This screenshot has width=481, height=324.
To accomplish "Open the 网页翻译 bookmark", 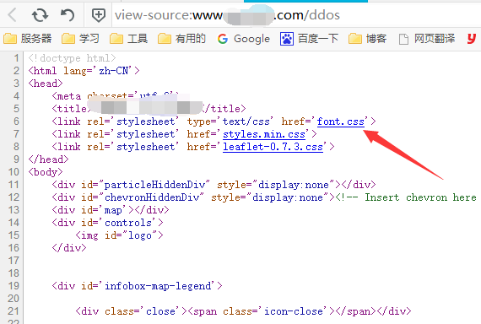I will coord(427,39).
